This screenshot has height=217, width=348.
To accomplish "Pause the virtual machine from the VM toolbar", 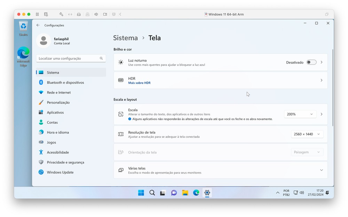I will point(37,14).
